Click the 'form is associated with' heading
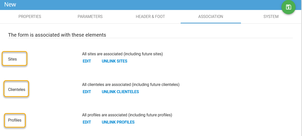This screenshot has height=136, width=302. click(x=57, y=35)
